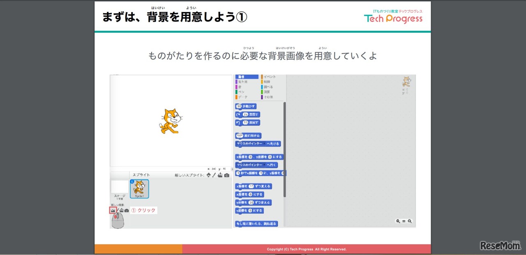The height and width of the screenshot is (255, 526).
Task: Click paint new backdrop brush icon
Action: [x=117, y=210]
